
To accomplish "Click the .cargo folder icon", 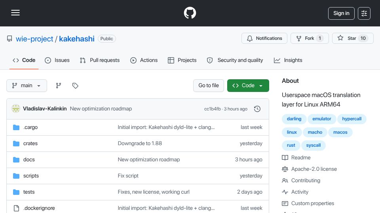I will pyautogui.click(x=16, y=127).
